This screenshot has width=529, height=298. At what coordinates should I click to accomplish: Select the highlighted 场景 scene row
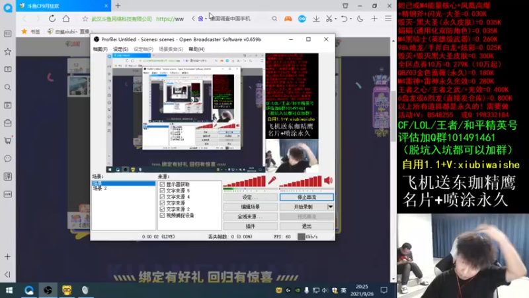124,183
